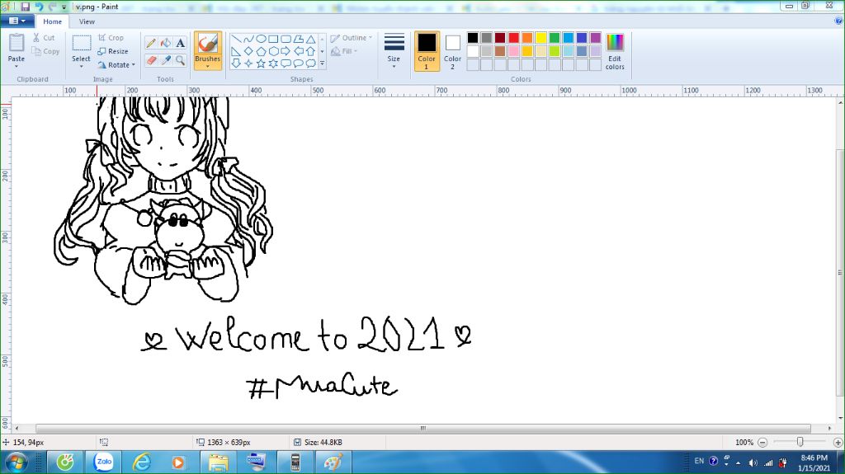Open the Rotate dropdown
The image size is (845, 474).
pos(116,64)
